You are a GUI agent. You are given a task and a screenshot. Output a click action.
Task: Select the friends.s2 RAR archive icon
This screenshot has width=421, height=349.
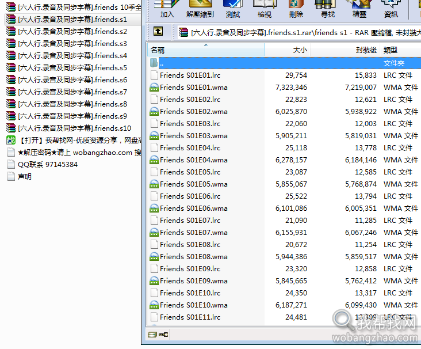click(x=11, y=32)
